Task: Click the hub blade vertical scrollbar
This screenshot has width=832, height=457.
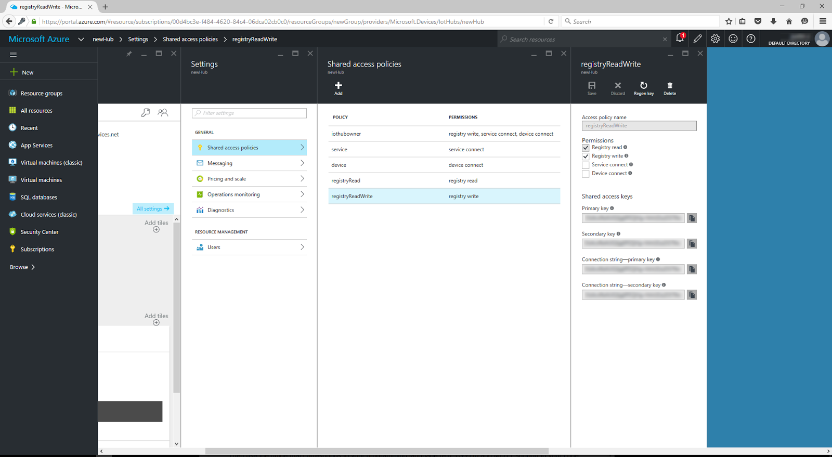Action: (177, 308)
